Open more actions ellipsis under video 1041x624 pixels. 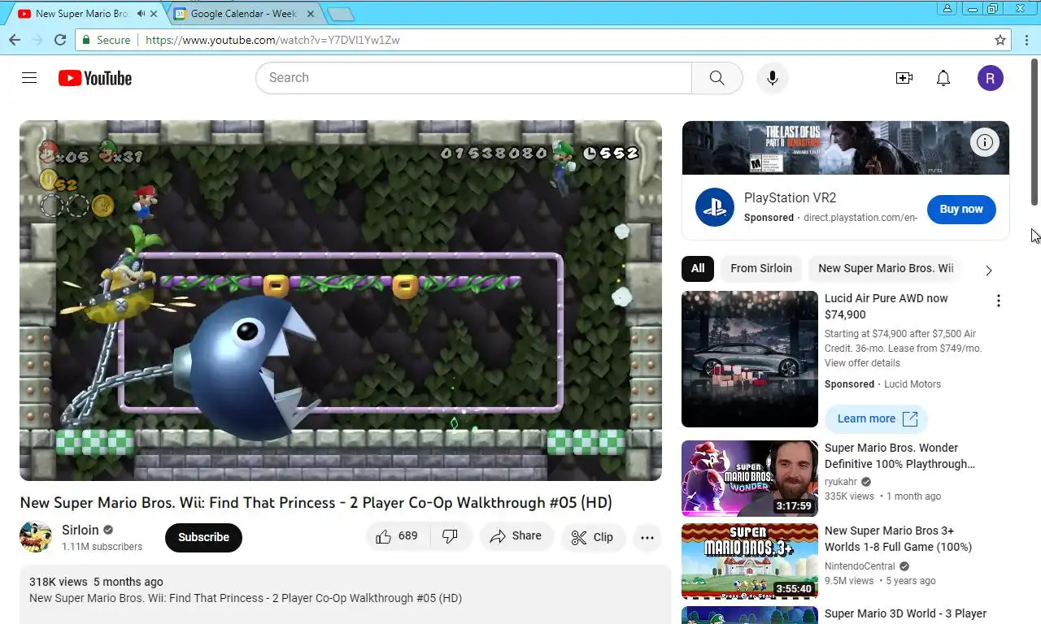click(x=647, y=537)
